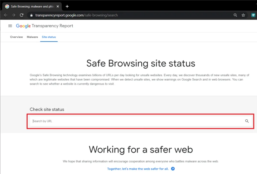The image size is (257, 174).
Task: Go back with the browser back arrow
Action: point(5,15)
